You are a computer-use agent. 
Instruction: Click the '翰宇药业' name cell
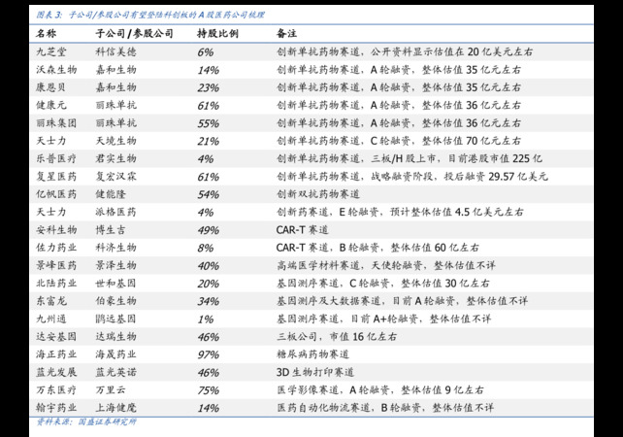(56, 408)
